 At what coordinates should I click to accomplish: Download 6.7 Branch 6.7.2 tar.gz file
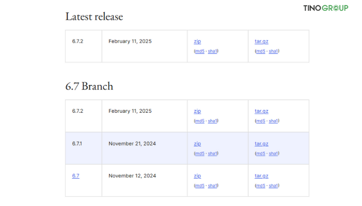click(x=261, y=111)
